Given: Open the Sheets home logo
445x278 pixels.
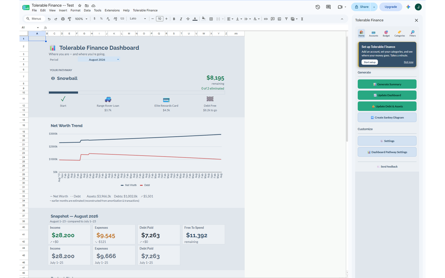Looking at the screenshot, I should pos(26,7).
